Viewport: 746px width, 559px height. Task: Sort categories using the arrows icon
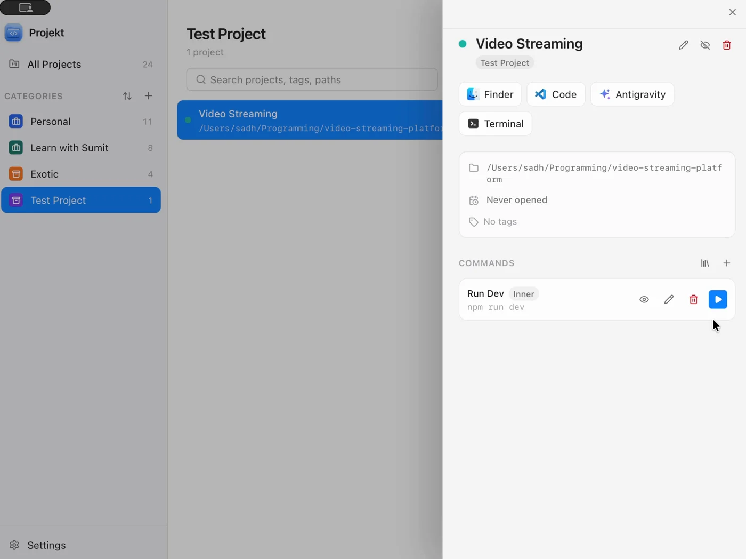[x=127, y=96]
